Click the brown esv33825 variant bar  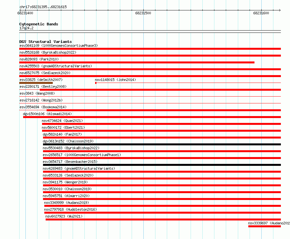click(x=36, y=83)
